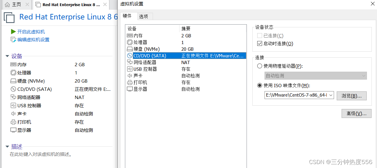Viewport: 377px width, 168px height.
Task: Click the description field 在此处键入对该虚拟机的描述
Action: coord(41,154)
